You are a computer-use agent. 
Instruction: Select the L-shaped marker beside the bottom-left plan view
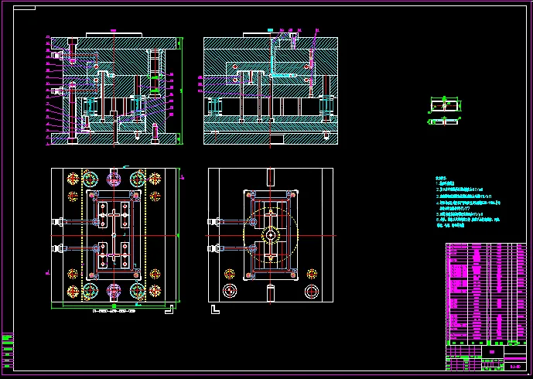169,309
